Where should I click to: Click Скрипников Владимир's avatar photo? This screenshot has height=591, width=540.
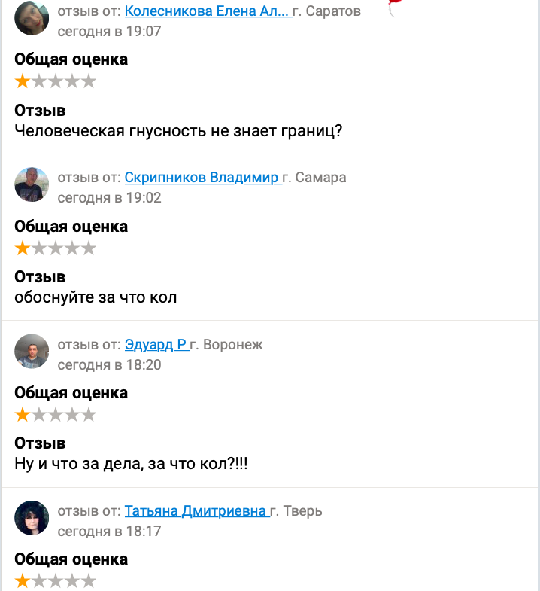tap(32, 184)
